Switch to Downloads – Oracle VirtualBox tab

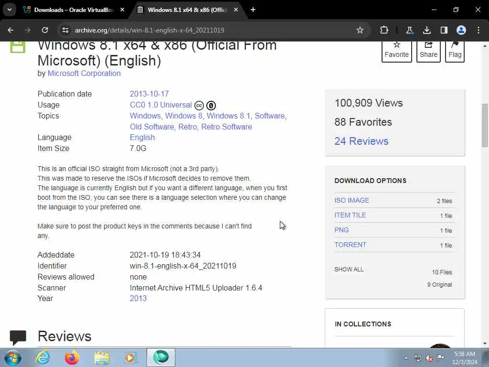(x=74, y=10)
